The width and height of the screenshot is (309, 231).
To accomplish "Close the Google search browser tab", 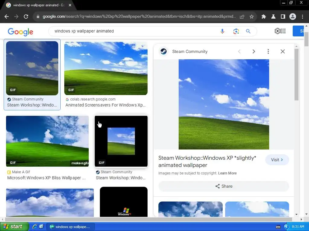I will point(70,5).
